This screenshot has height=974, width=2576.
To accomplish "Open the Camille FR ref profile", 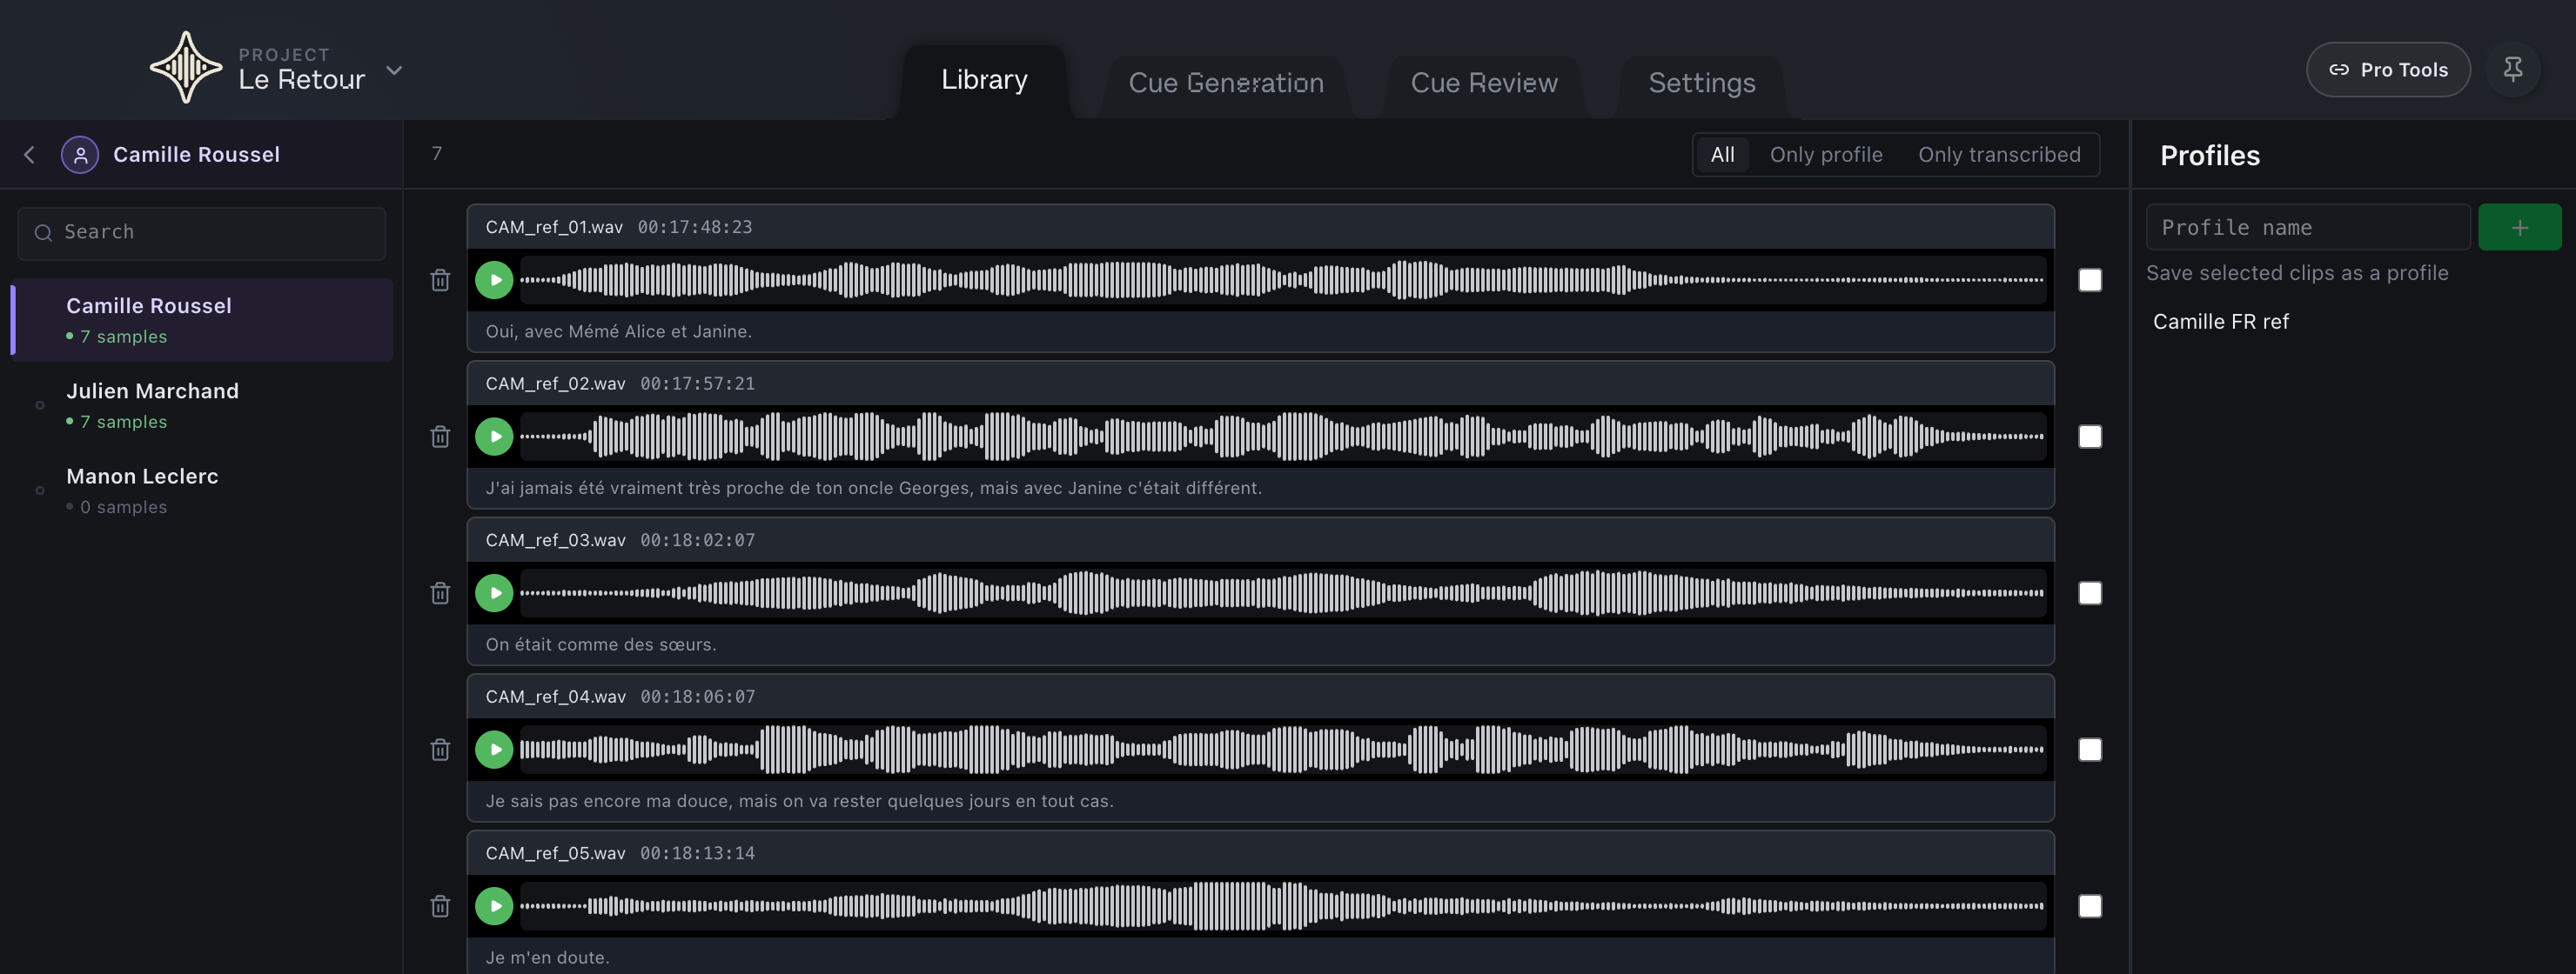I will [2220, 322].
